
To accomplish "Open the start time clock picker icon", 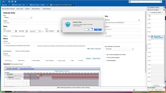I will (27, 31).
